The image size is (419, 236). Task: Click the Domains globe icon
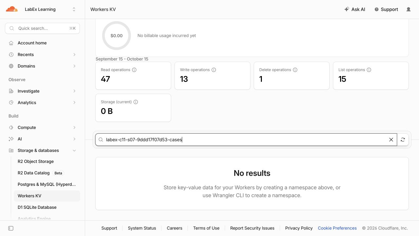[11, 66]
